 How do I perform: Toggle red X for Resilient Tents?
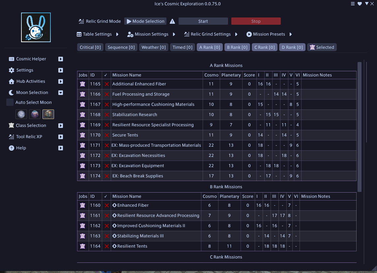pyautogui.click(x=106, y=246)
